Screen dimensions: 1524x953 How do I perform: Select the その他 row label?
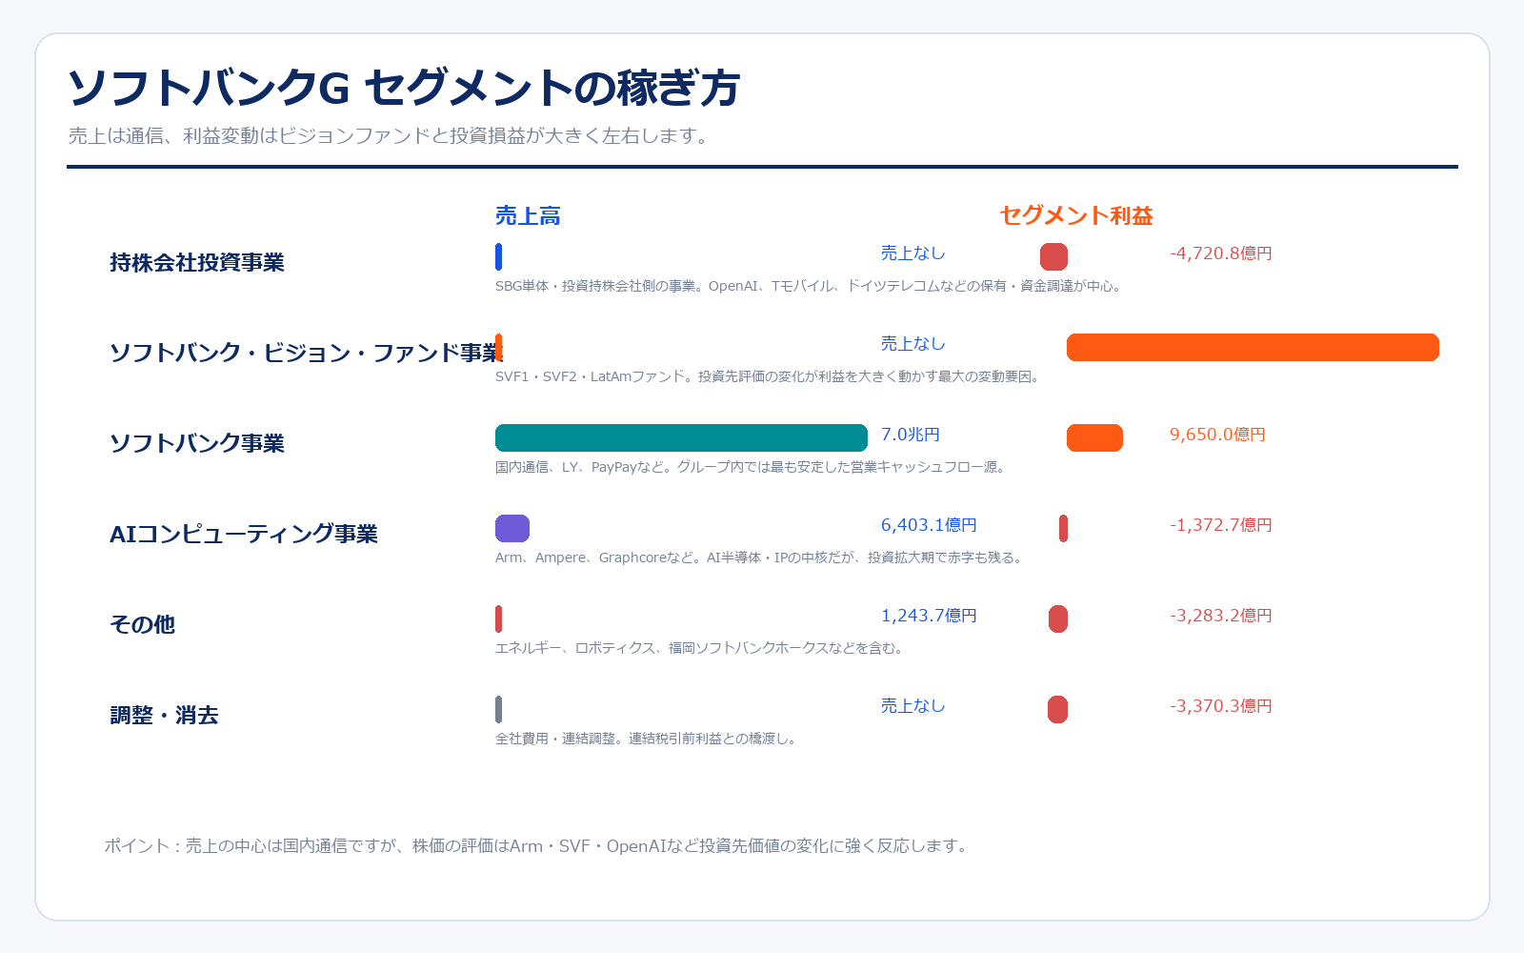(143, 624)
